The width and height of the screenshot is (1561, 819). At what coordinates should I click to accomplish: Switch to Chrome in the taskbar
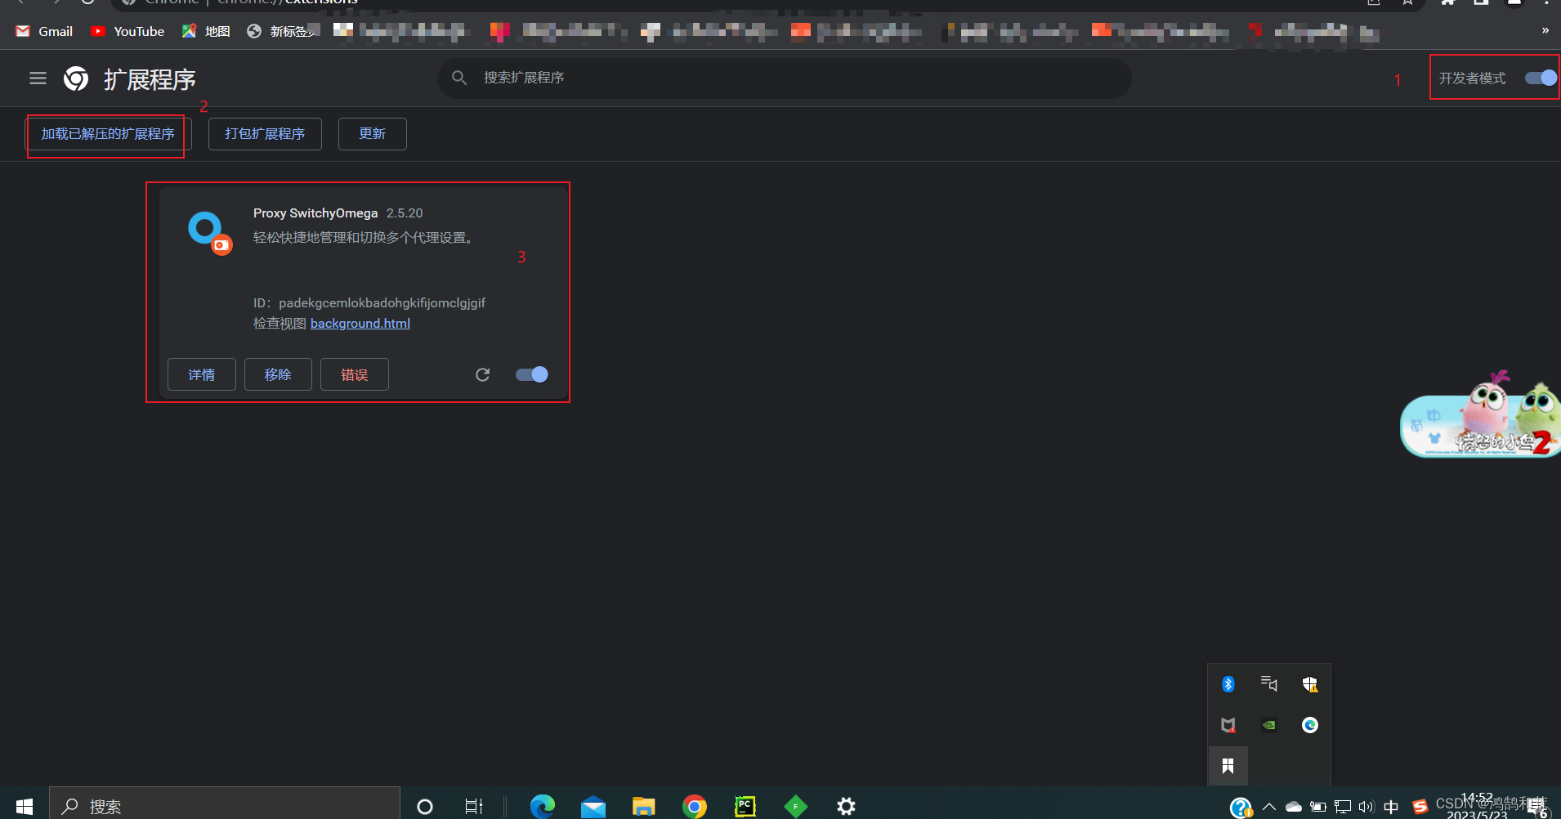695,807
